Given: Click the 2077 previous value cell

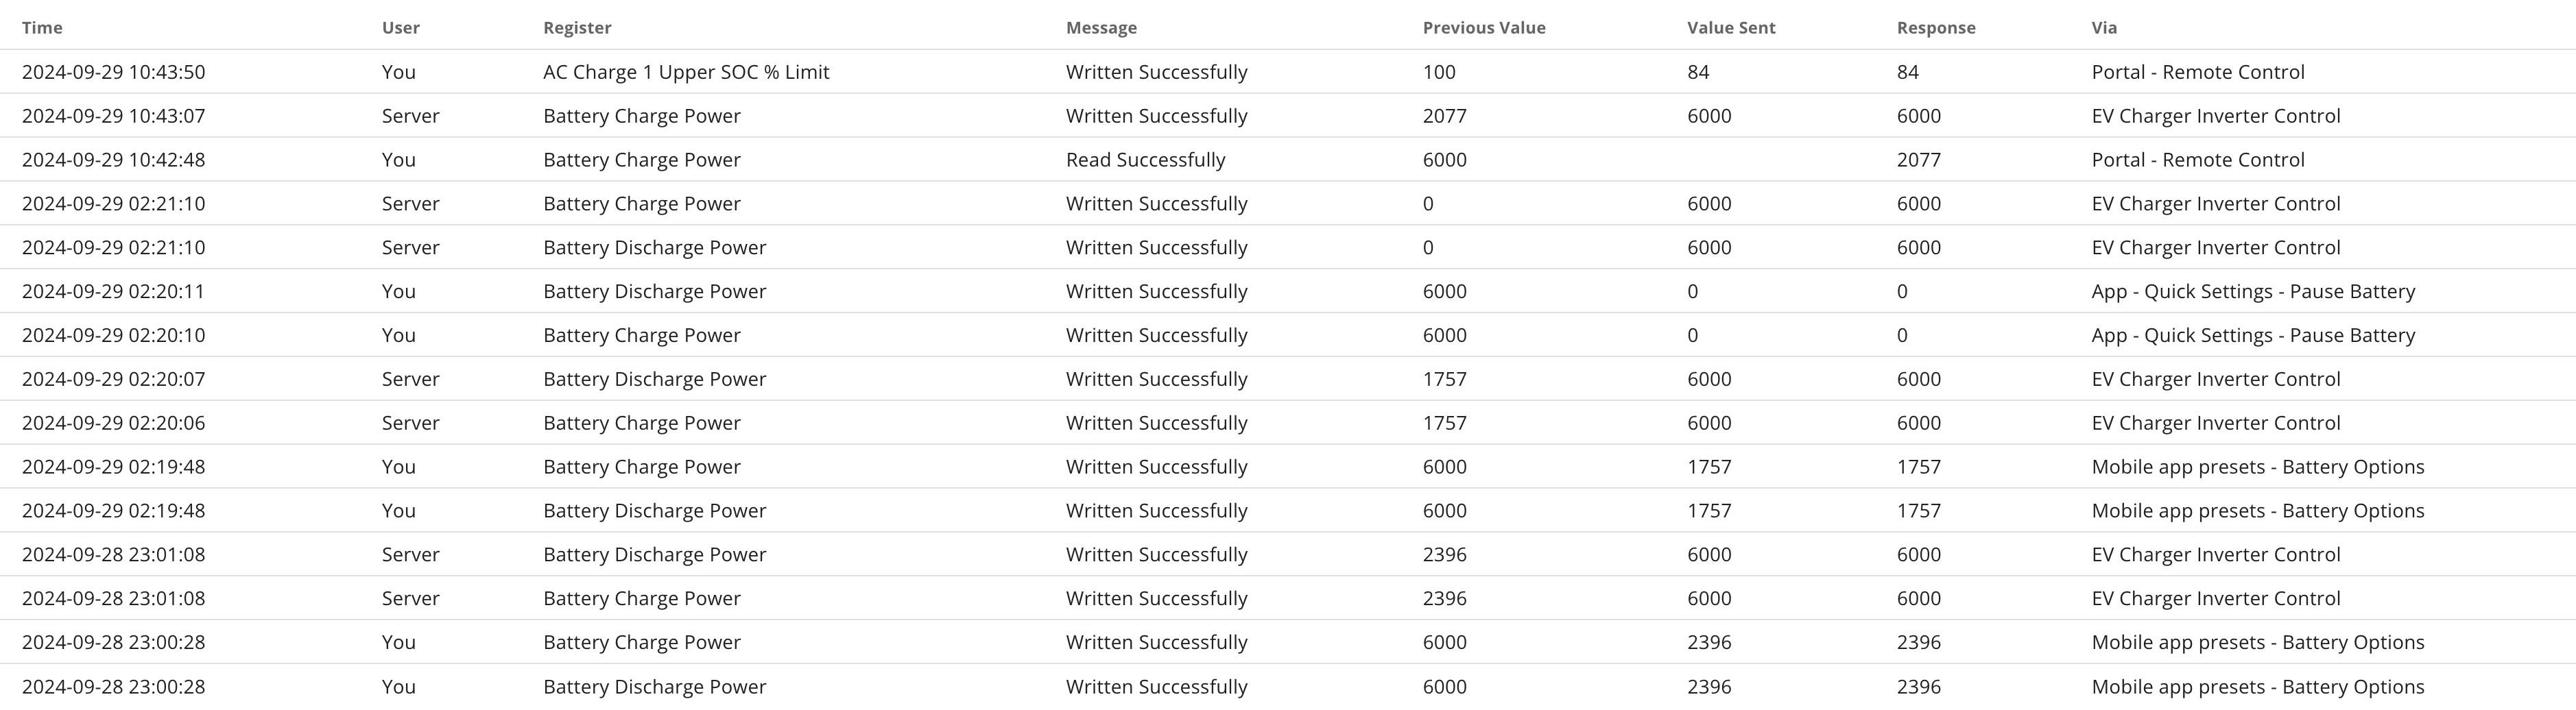Looking at the screenshot, I should coord(1444,116).
